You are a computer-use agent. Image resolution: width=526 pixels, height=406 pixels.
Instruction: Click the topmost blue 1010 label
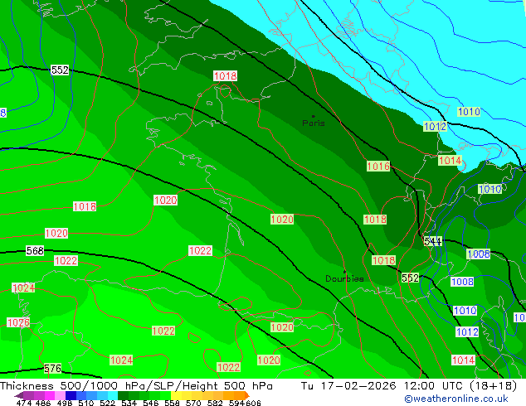click(469, 112)
